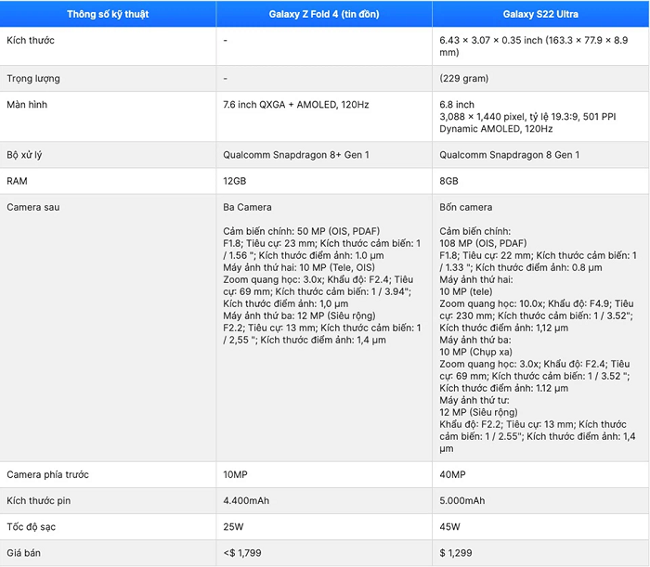
Task: Select the 'Qualcomm Snapdragon 8+ Gen 1' cell
Action: (x=296, y=155)
